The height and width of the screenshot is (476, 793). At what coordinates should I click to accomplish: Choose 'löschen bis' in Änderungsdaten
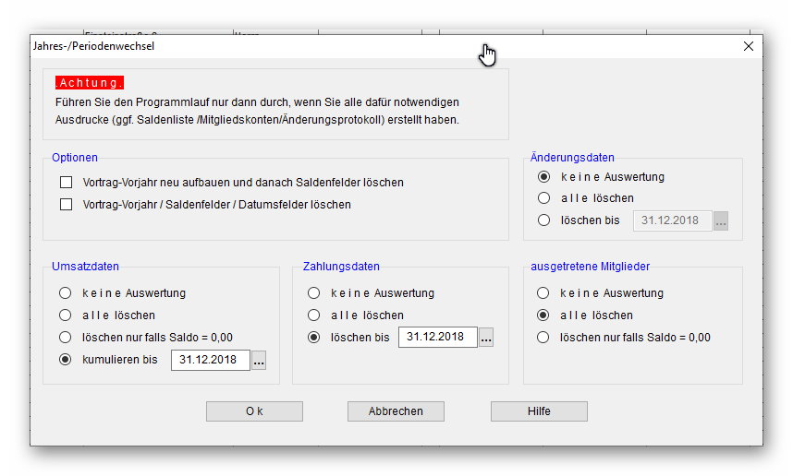[x=544, y=220]
